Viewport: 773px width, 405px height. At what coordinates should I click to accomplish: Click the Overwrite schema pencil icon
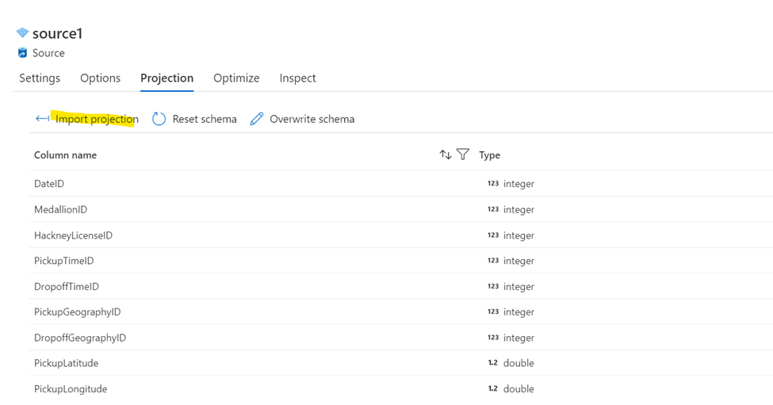(x=256, y=119)
